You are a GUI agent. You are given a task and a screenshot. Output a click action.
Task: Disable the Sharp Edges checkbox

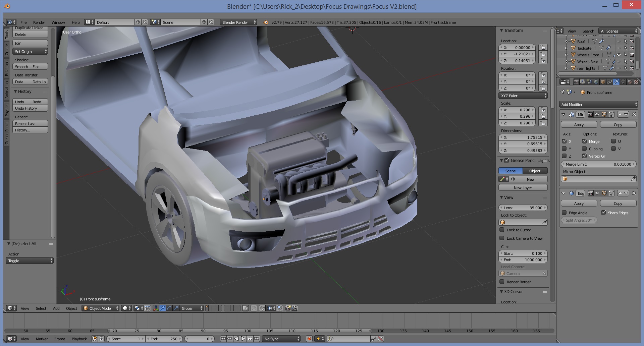[603, 213]
